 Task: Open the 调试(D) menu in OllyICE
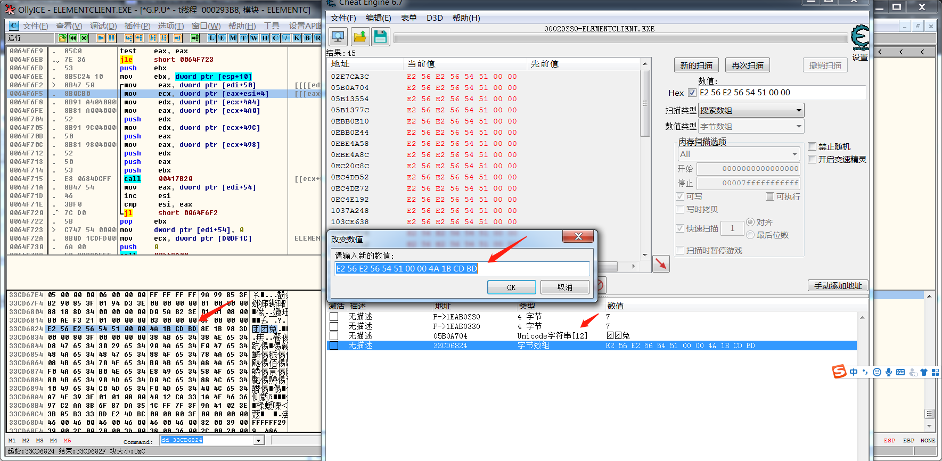pos(103,26)
